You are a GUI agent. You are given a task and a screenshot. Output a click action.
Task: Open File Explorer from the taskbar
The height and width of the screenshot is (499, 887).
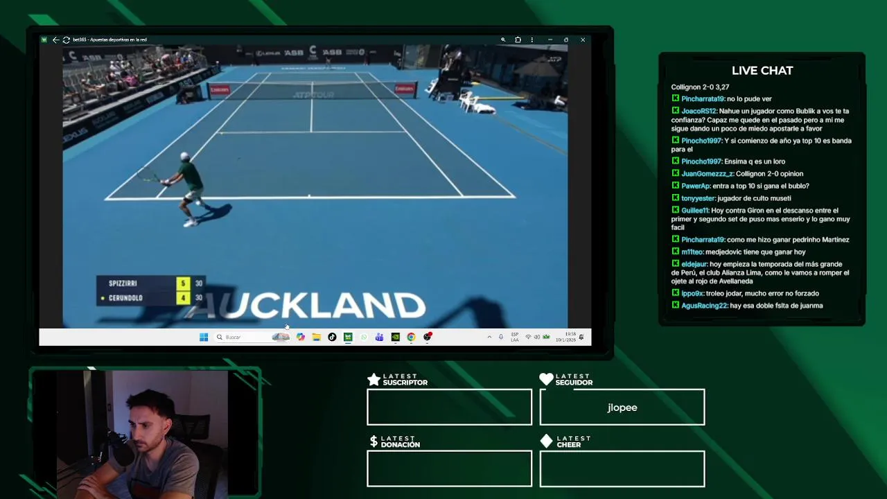coord(316,337)
